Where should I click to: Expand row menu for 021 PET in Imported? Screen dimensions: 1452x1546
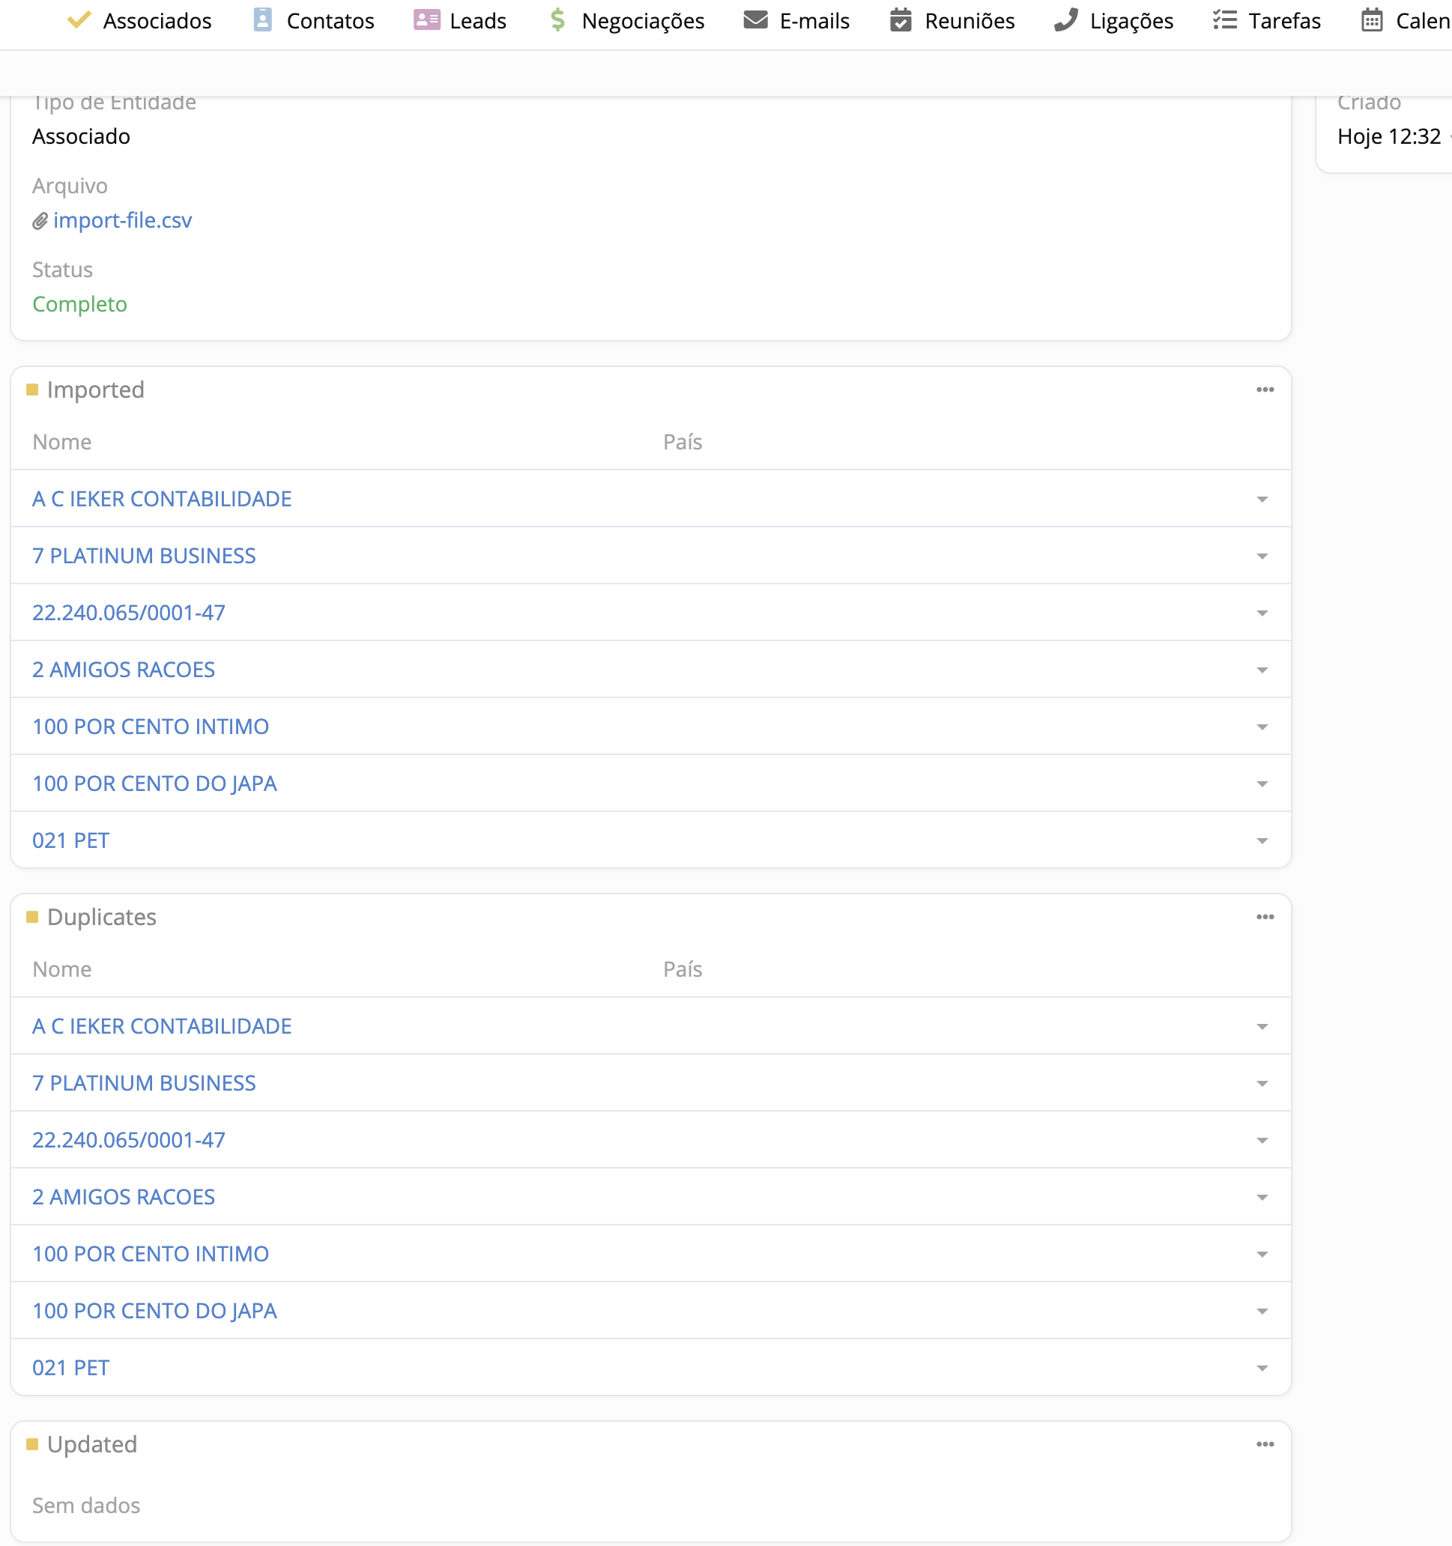(x=1262, y=840)
